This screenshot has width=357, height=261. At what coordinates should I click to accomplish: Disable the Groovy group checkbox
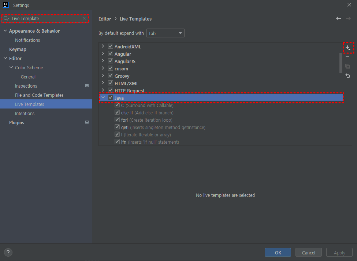tap(111, 76)
